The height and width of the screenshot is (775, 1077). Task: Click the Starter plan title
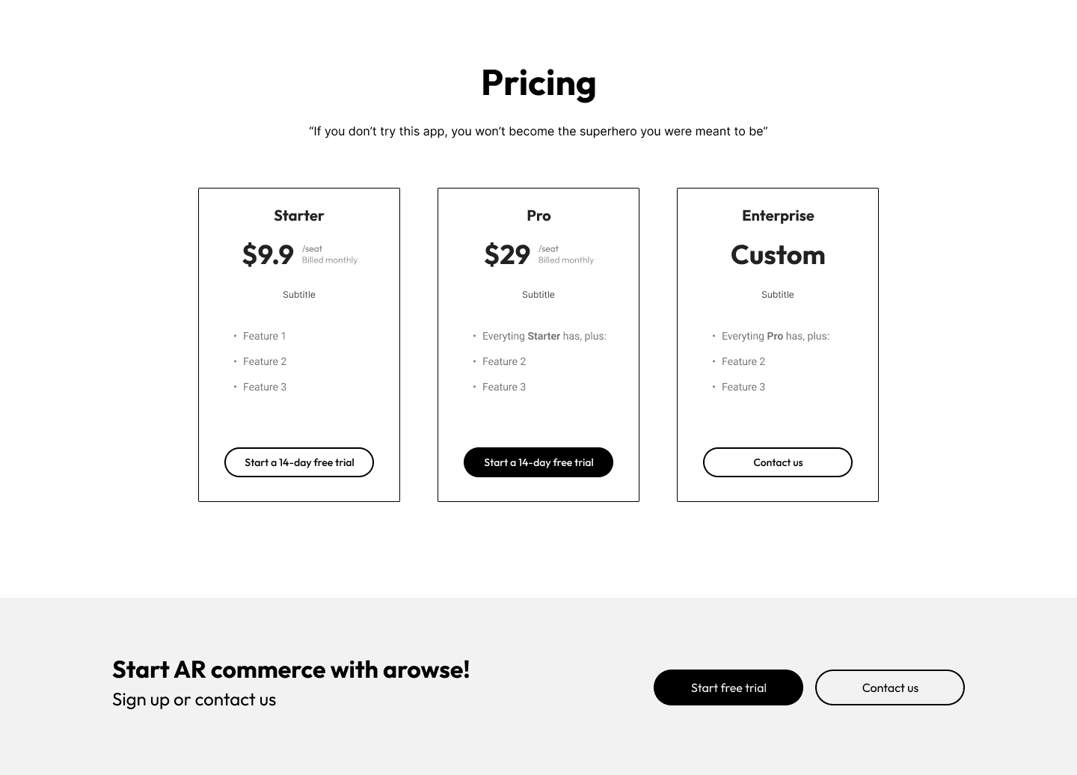[299, 215]
